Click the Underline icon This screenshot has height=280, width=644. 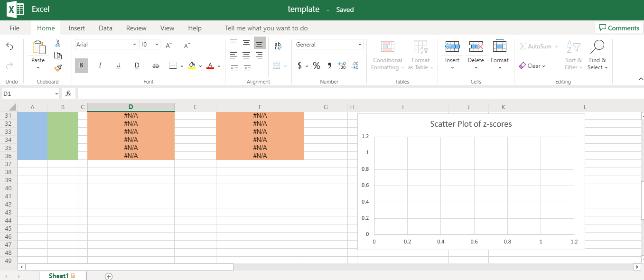pyautogui.click(x=118, y=65)
